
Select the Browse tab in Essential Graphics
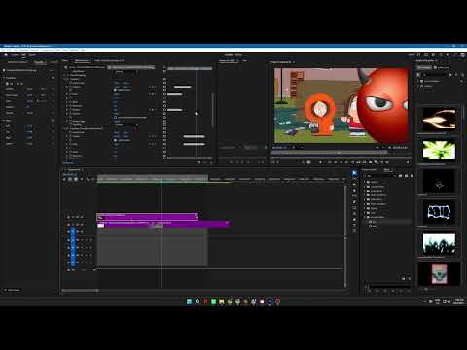[424, 67]
